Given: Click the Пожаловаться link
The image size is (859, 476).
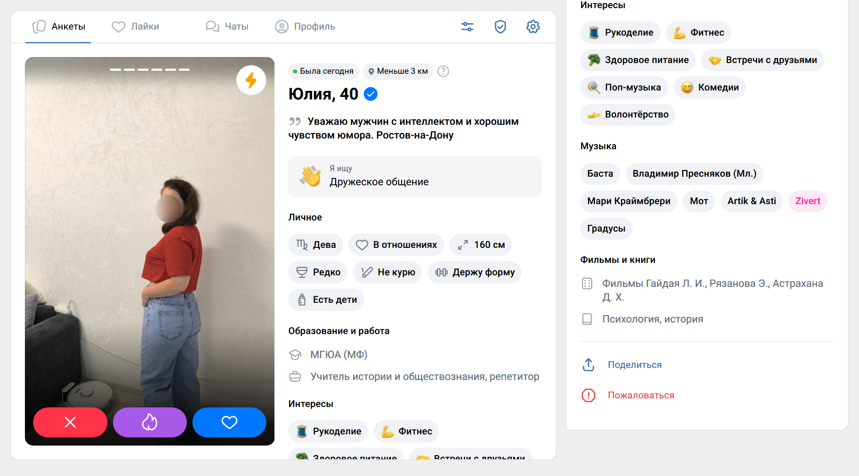Looking at the screenshot, I should tap(641, 395).
